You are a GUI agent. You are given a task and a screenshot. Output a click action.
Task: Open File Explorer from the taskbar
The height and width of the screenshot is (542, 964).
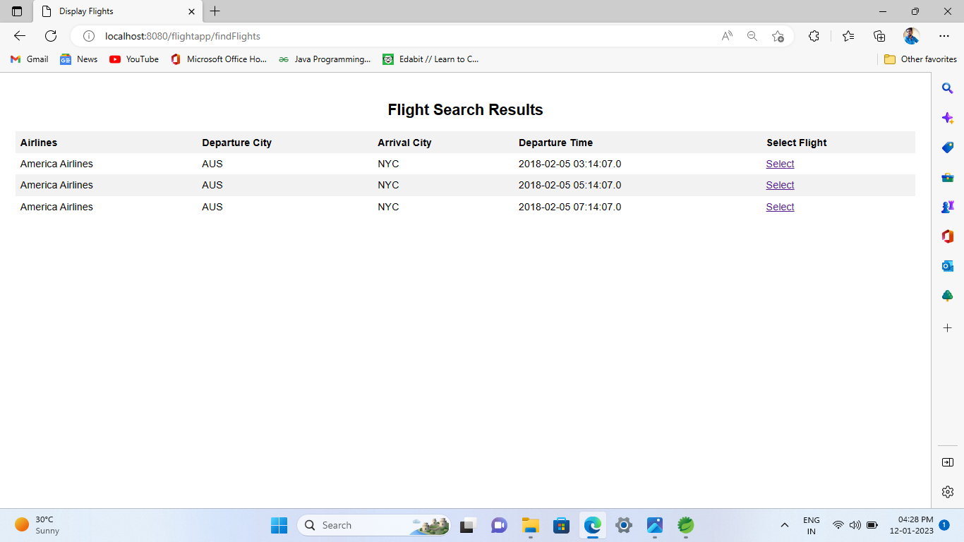(530, 525)
